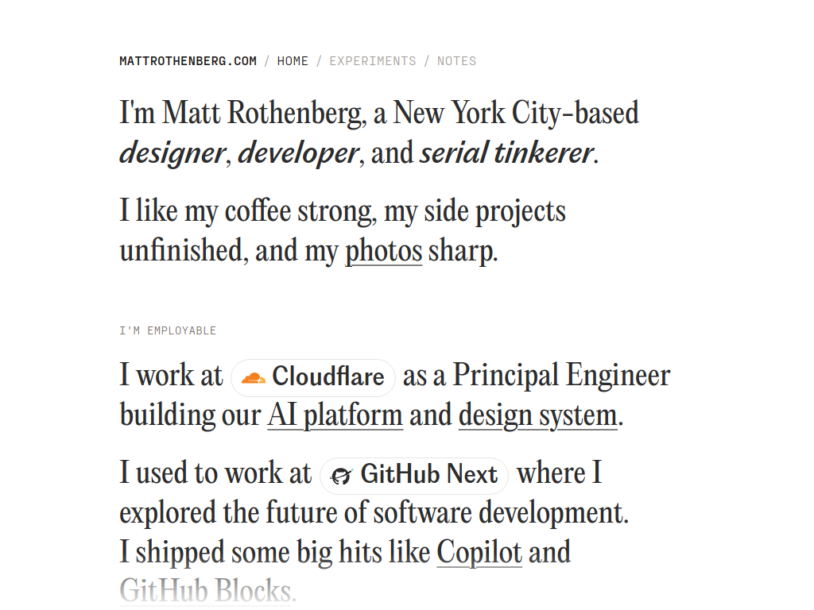Open the MATTROTHENBERG.COM site title link
The image size is (814, 610).
click(188, 61)
